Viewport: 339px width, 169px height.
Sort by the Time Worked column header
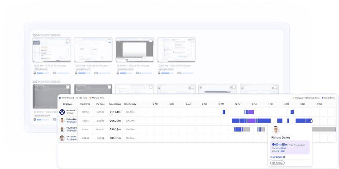[x=115, y=104]
